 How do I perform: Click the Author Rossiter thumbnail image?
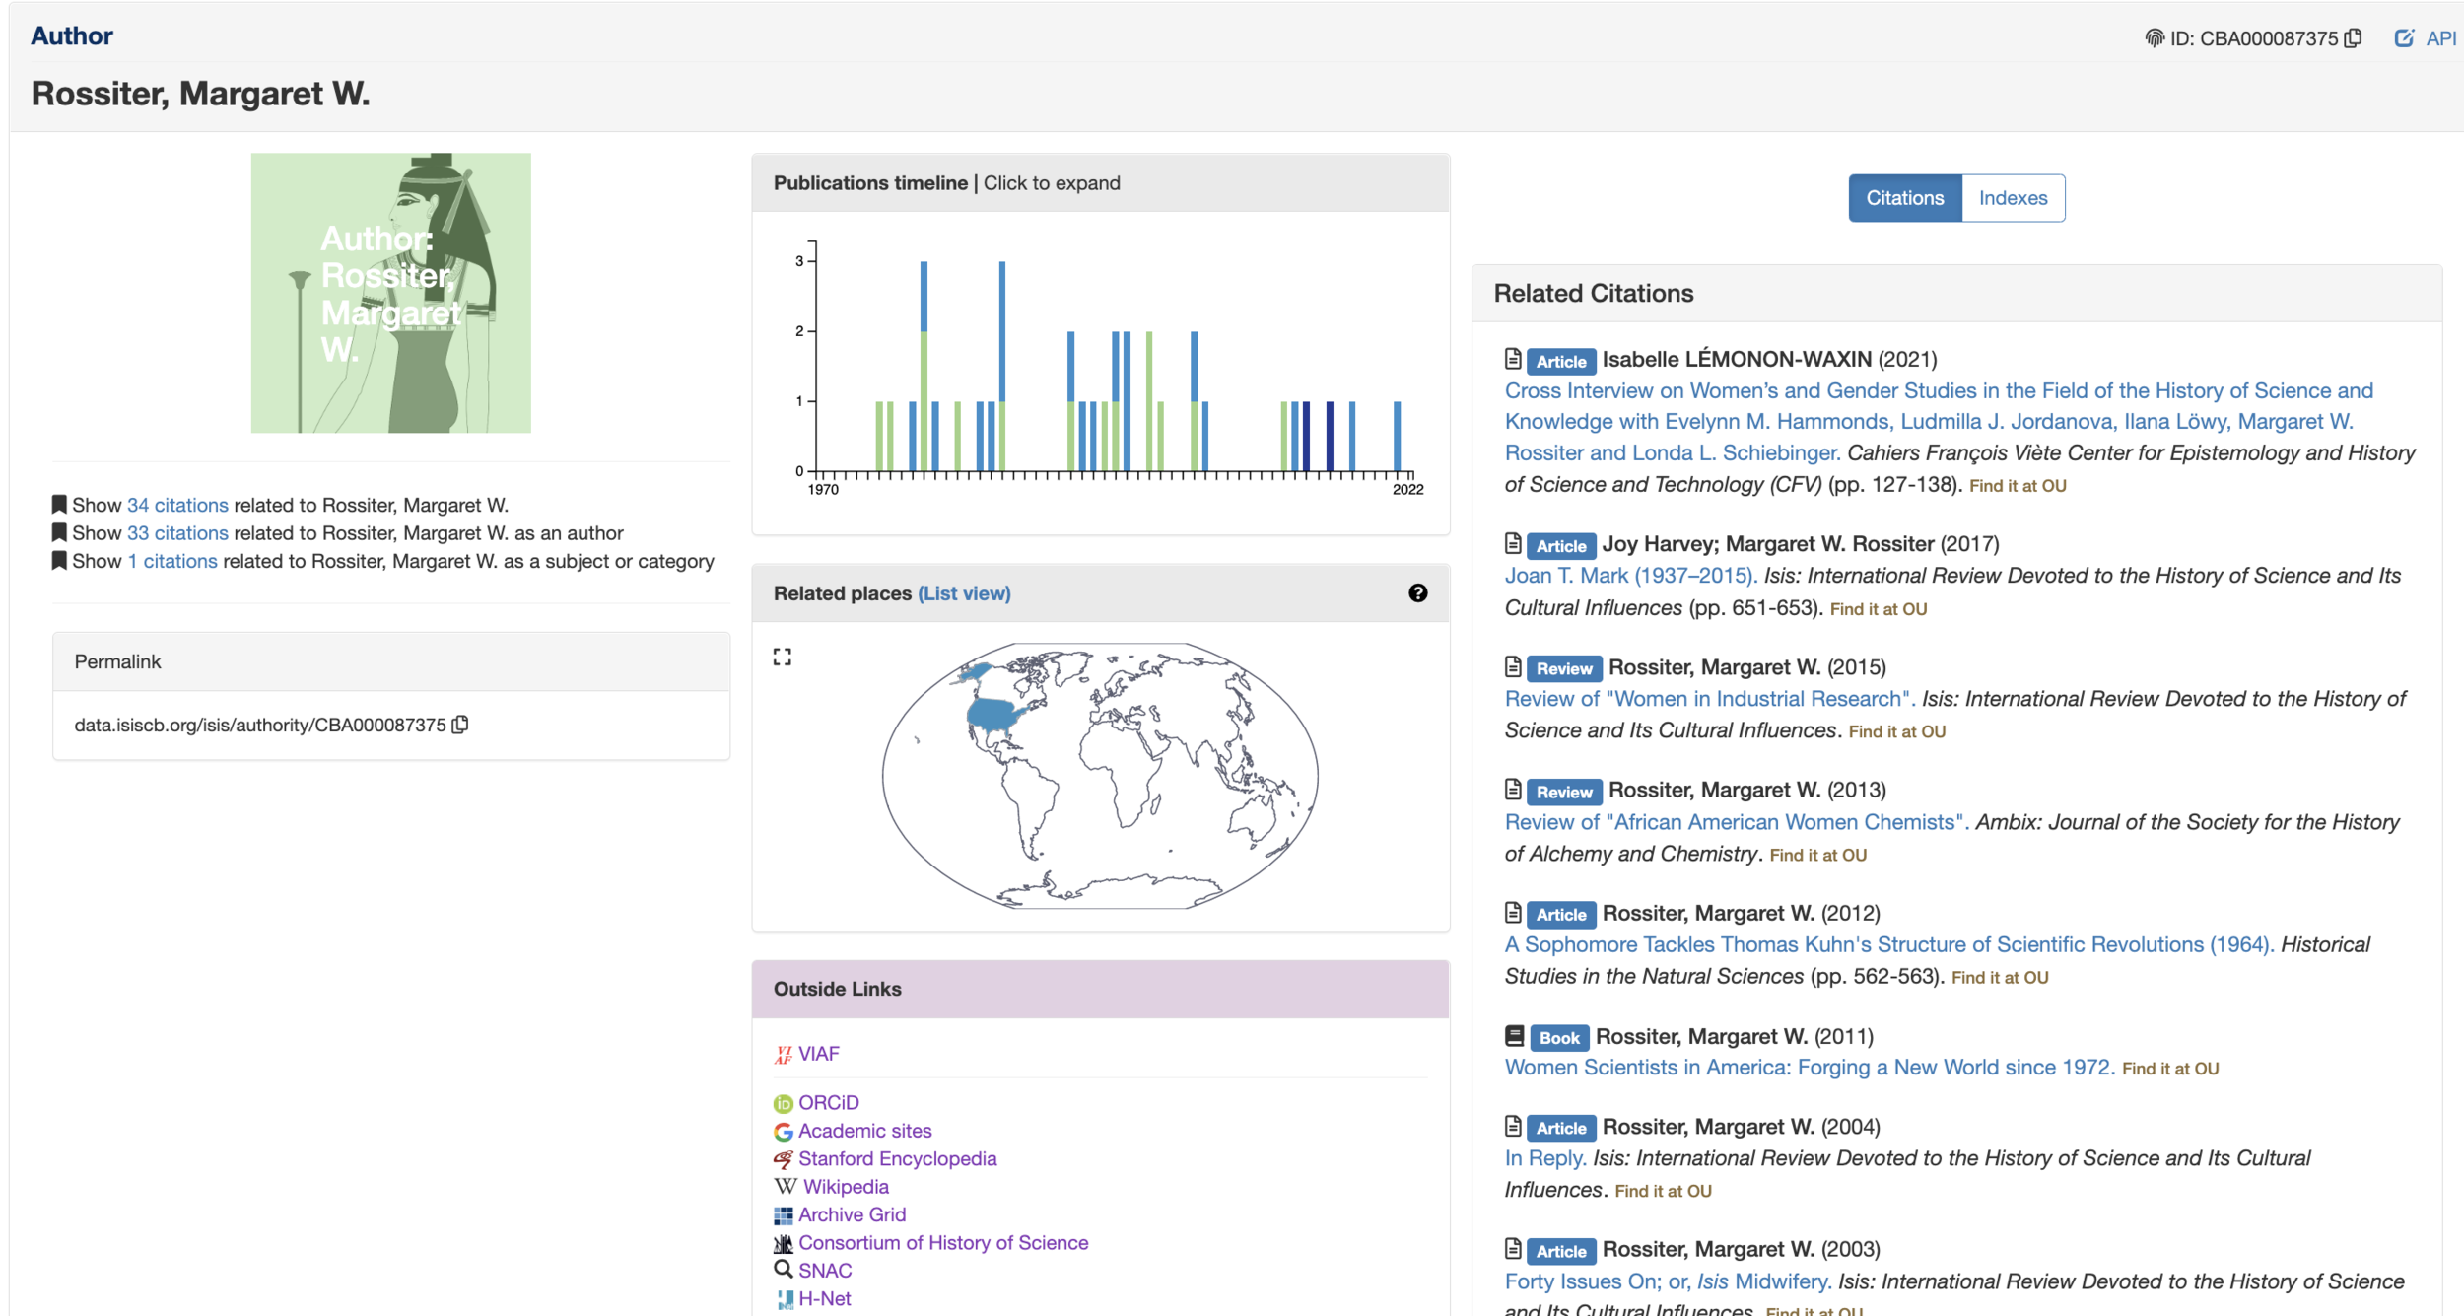point(390,293)
